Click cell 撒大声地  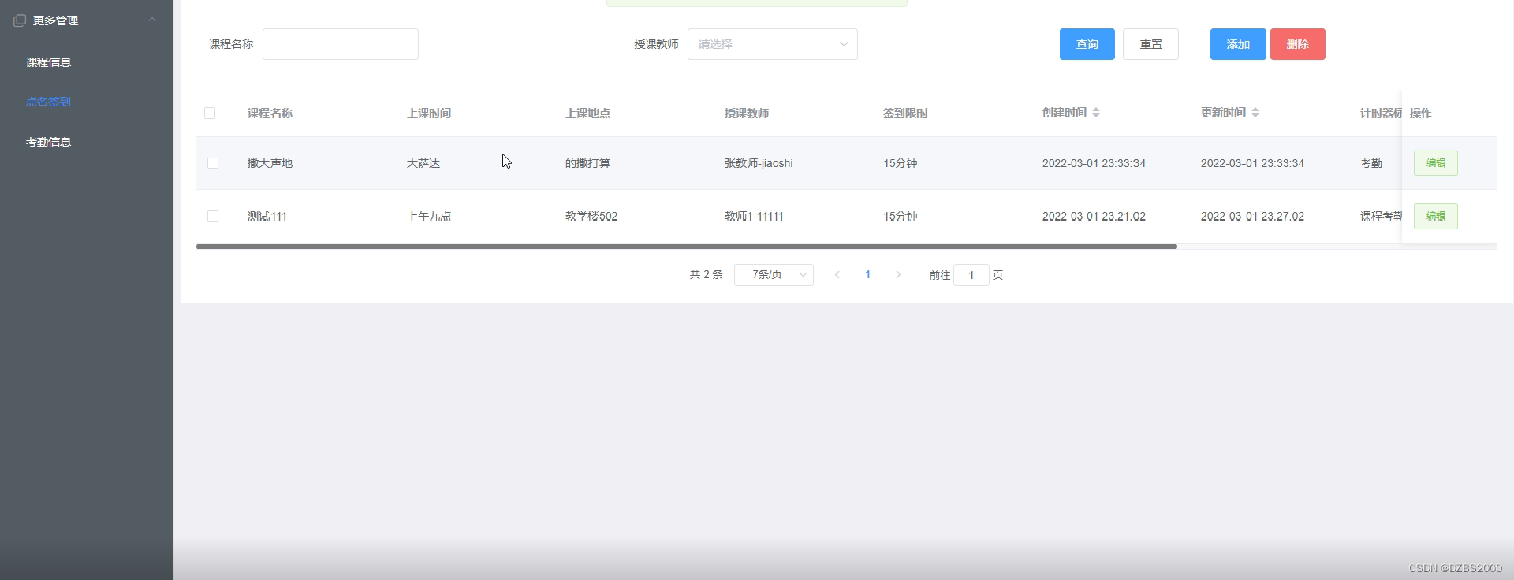270,163
